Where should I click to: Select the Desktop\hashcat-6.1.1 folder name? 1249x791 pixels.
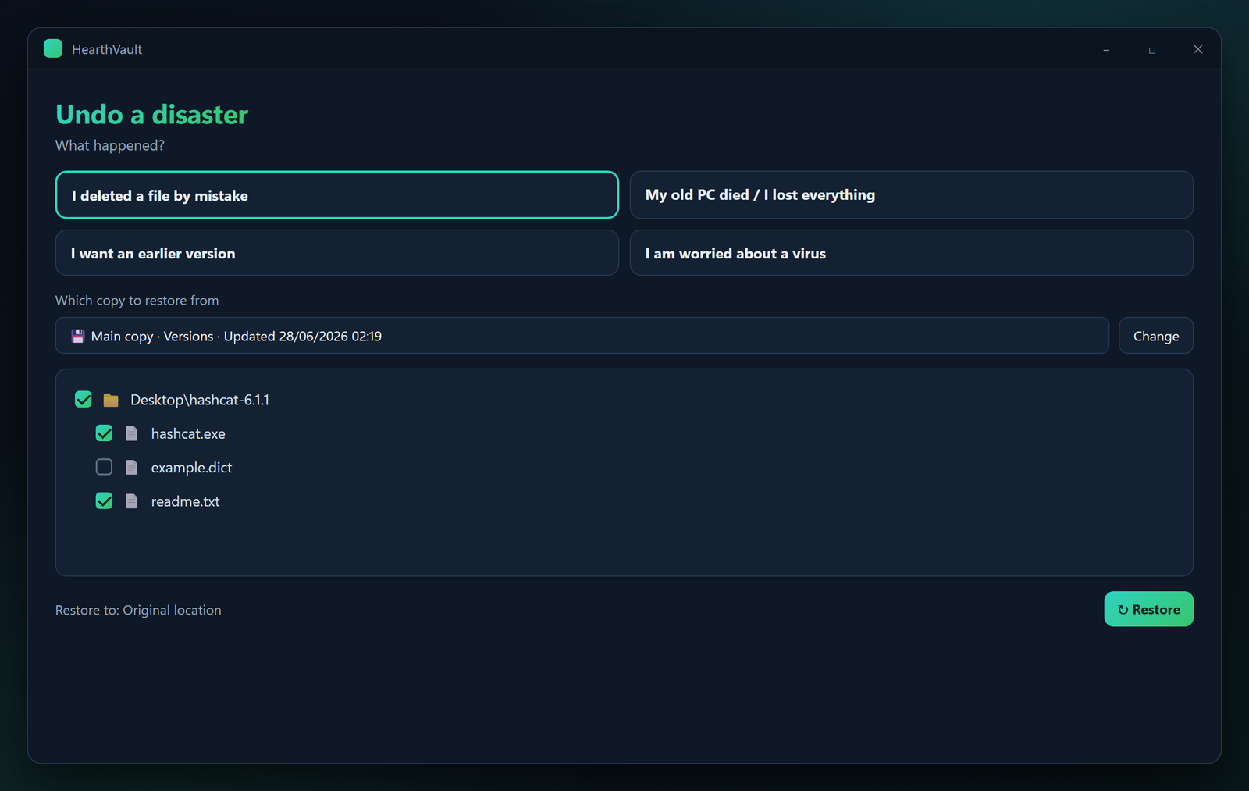point(200,400)
